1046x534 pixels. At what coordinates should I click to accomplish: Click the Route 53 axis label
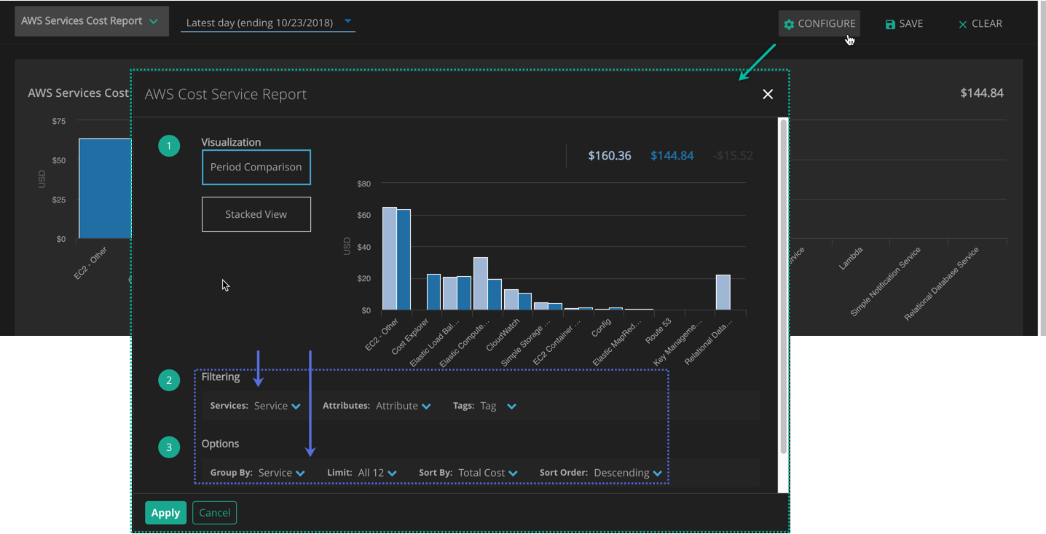pos(658,331)
